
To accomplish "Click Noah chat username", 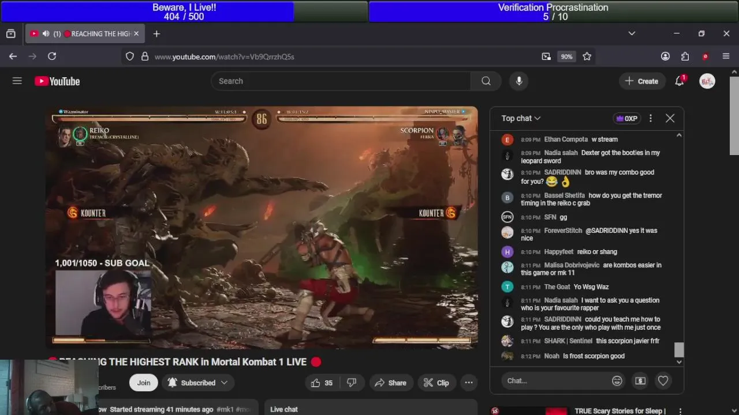I will (551, 356).
